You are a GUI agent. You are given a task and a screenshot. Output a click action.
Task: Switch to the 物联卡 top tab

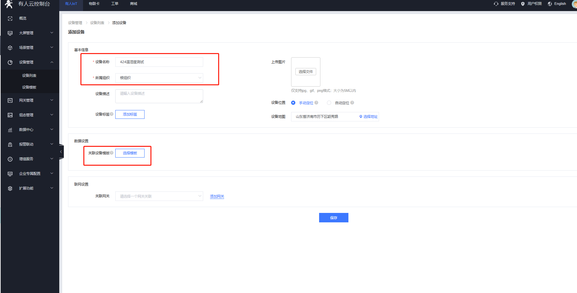coord(94,4)
